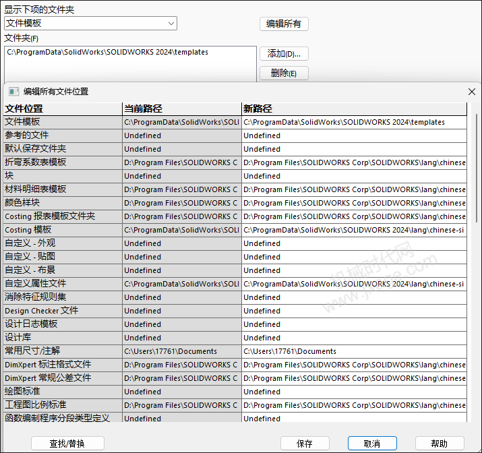This screenshot has height=453, width=482.
Task: Select the Costing 报表模板文件夹 row label
Action: click(63, 216)
